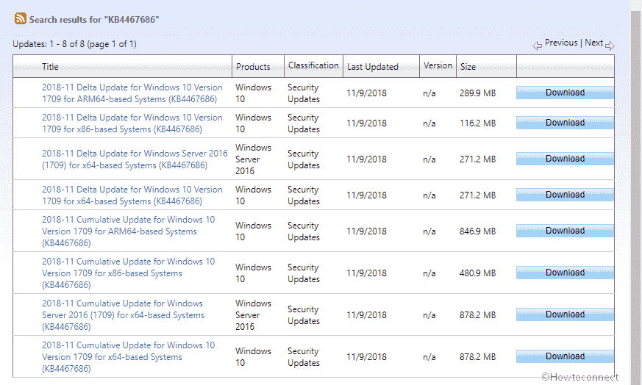
Task: Download the Windows 10 x64 Cumulative Update
Action: point(565,356)
